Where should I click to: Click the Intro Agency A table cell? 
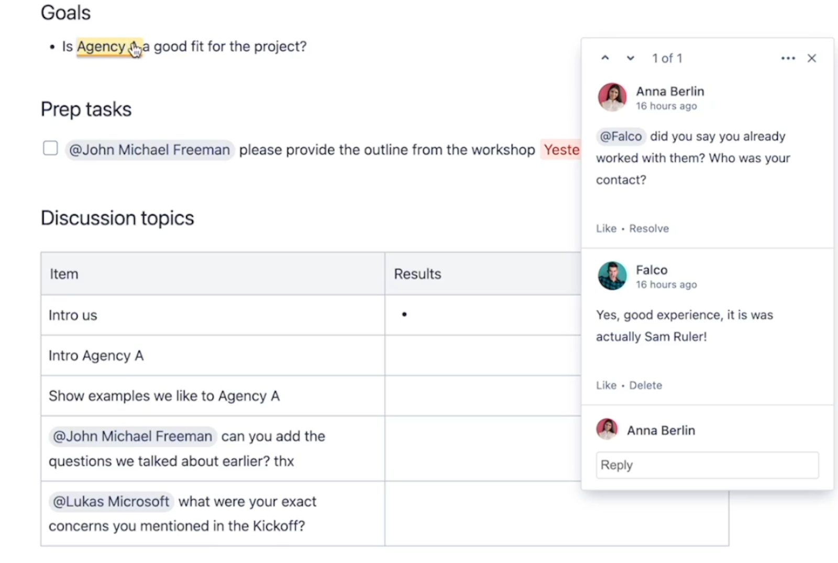pos(96,356)
